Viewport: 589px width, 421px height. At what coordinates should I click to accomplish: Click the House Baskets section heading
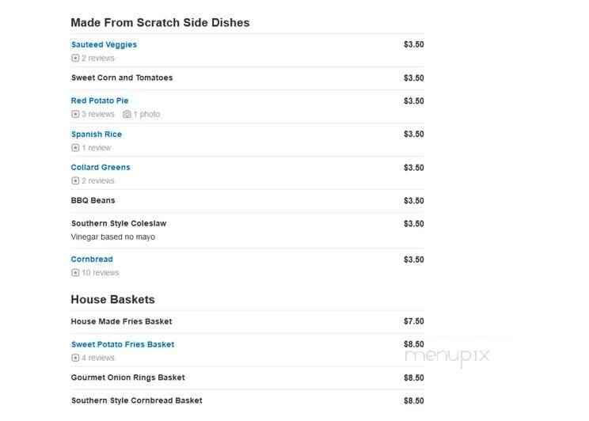pyautogui.click(x=112, y=300)
